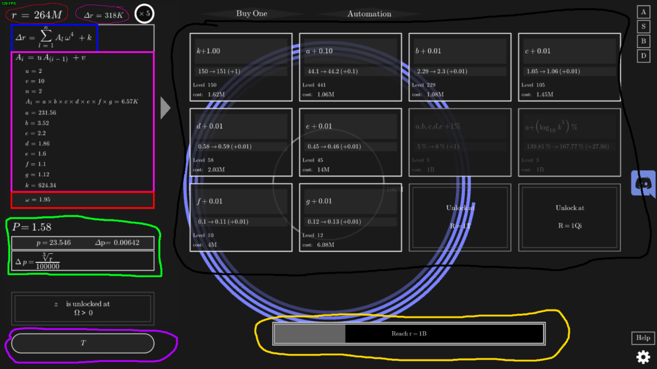
Task: Click the Unlock at R = 1Qi tile
Action: [569, 217]
